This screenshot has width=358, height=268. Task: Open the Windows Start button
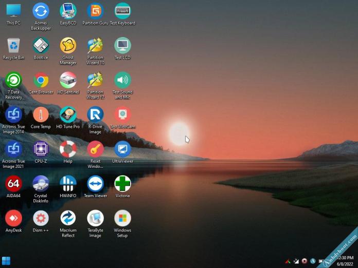click(6, 261)
